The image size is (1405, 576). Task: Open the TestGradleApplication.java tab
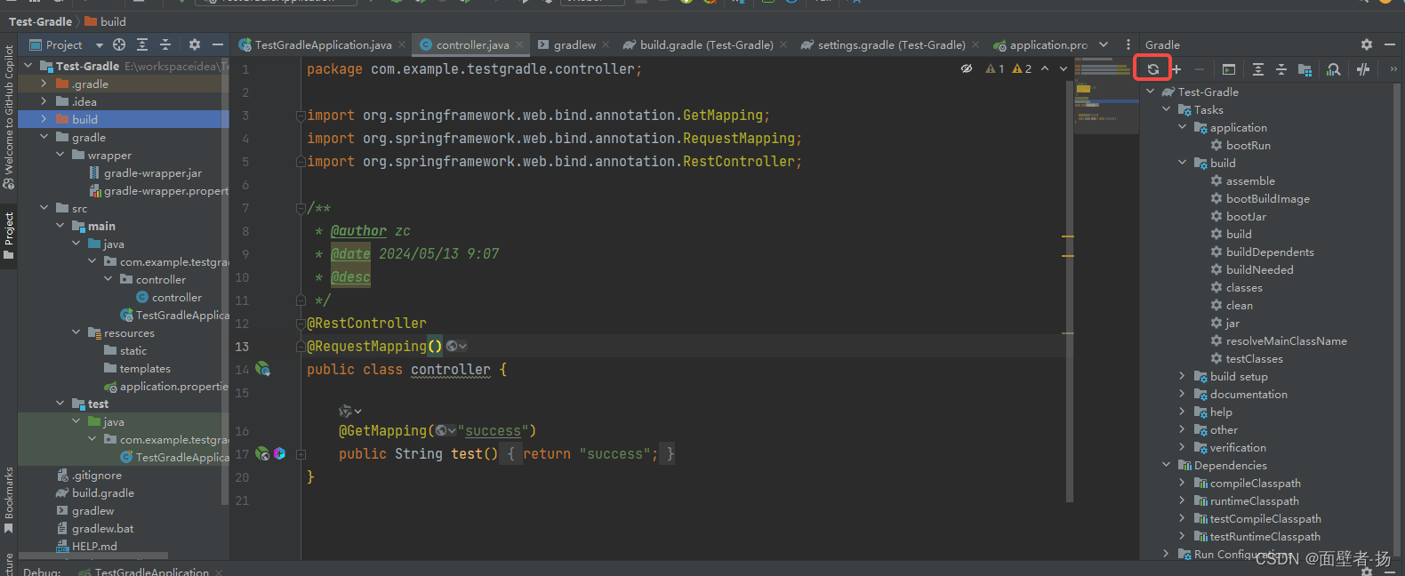click(322, 44)
